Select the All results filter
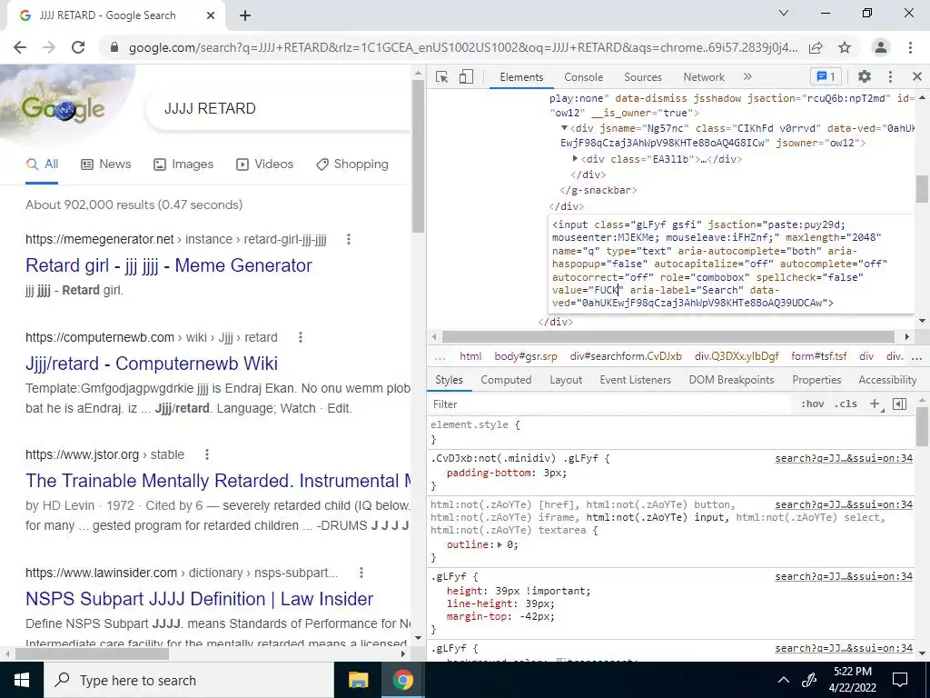Image resolution: width=930 pixels, height=698 pixels. coord(42,165)
